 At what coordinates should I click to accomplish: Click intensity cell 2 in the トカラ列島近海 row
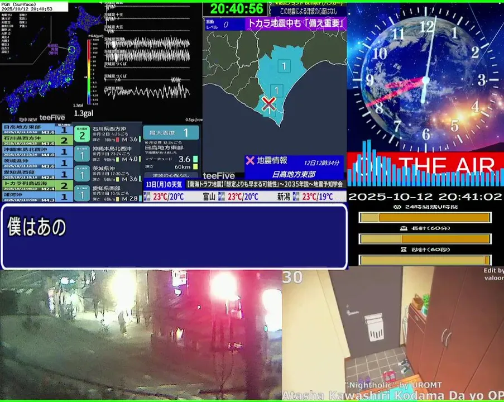point(64,185)
